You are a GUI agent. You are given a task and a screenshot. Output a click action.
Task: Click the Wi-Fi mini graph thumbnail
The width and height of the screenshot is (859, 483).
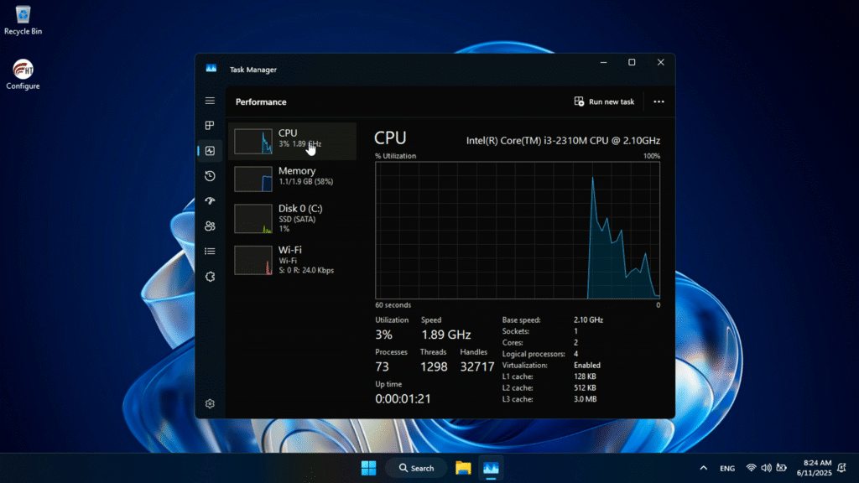click(253, 260)
